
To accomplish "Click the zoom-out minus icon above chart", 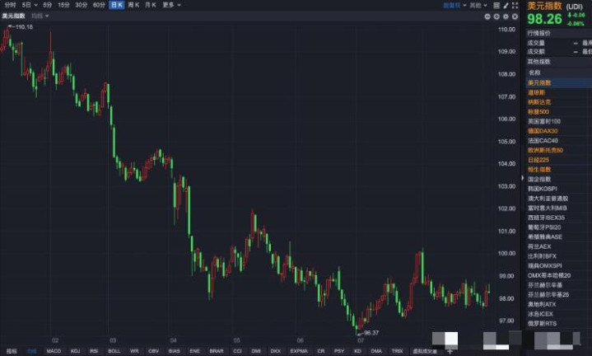I will pyautogui.click(x=487, y=16).
